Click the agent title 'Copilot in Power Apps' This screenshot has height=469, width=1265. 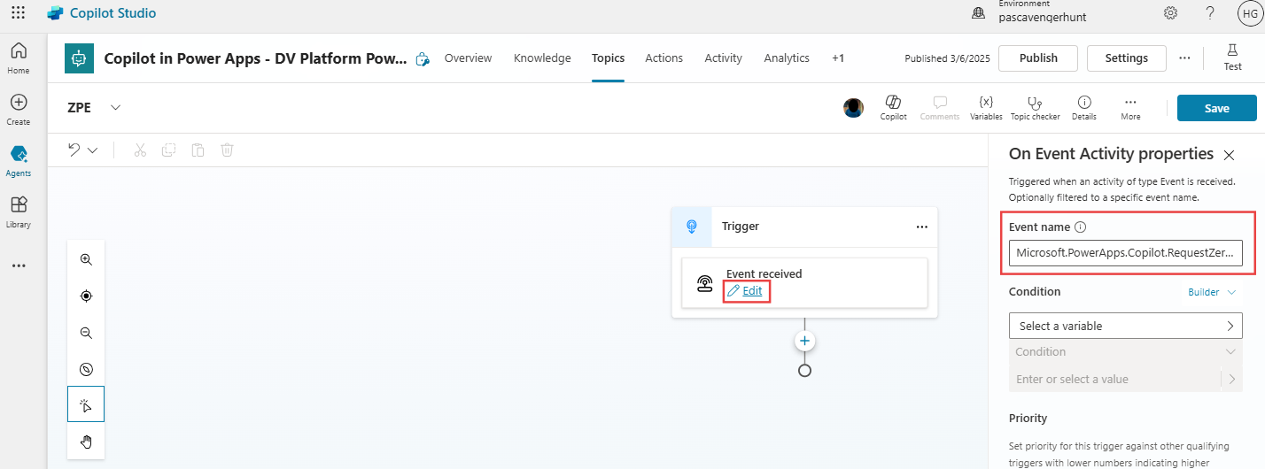pos(256,58)
